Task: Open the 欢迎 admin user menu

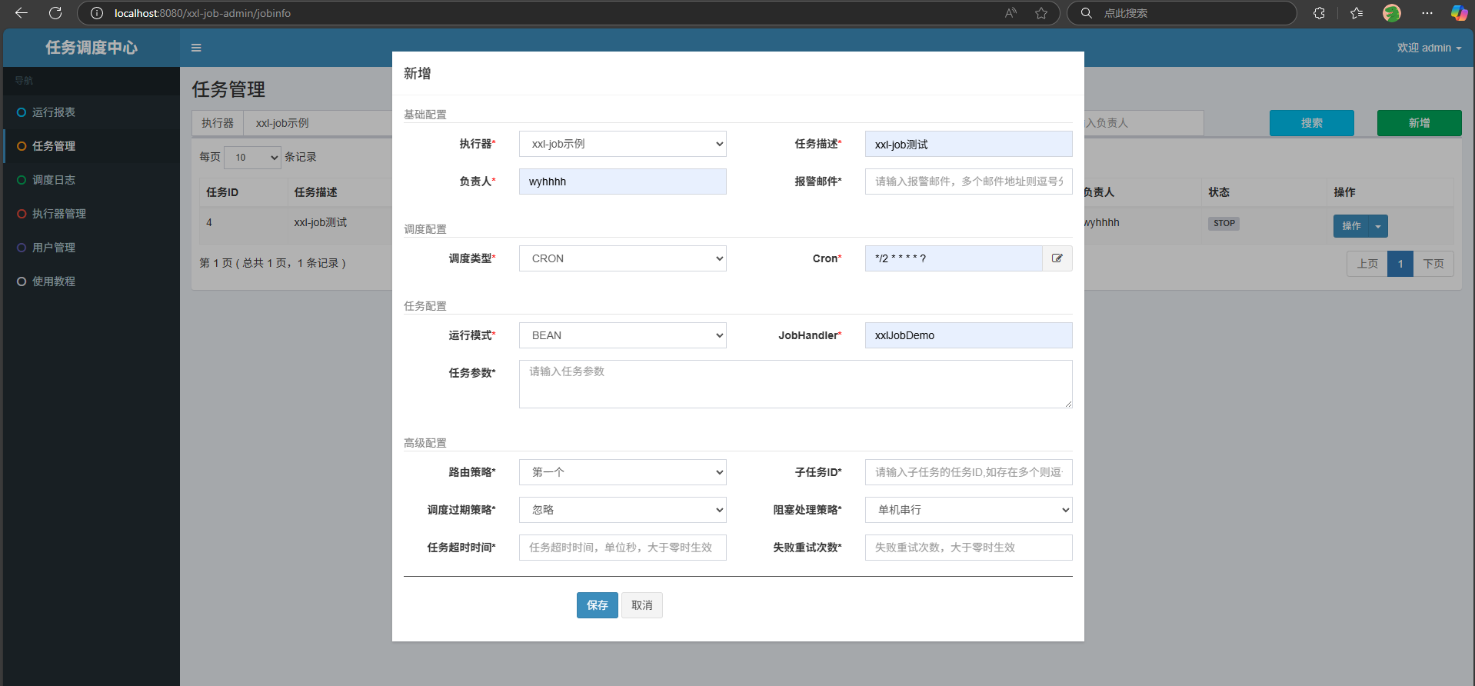Action: 1429,48
